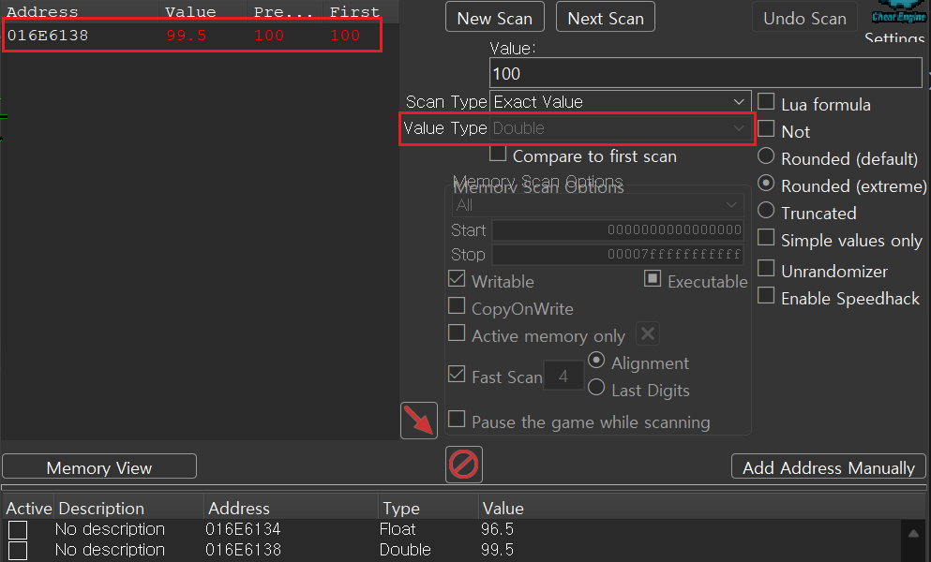Click the red arrow add-to-list icon
931x562 pixels.
pos(419,420)
